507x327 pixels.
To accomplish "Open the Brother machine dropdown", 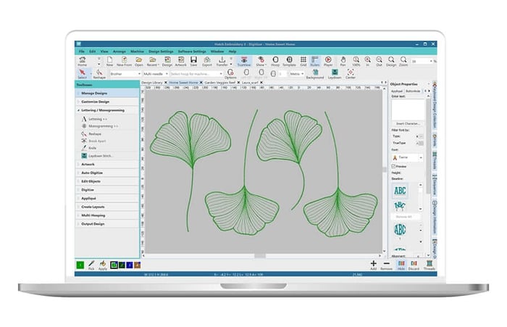I will tap(122, 73).
